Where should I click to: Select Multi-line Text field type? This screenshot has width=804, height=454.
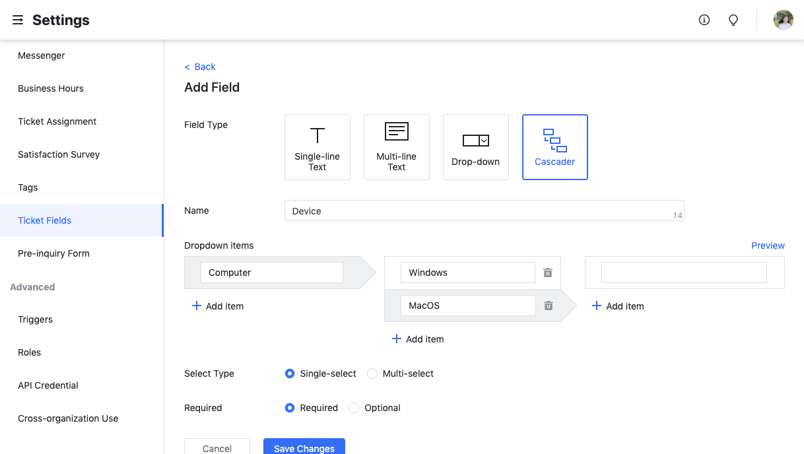[x=397, y=147]
